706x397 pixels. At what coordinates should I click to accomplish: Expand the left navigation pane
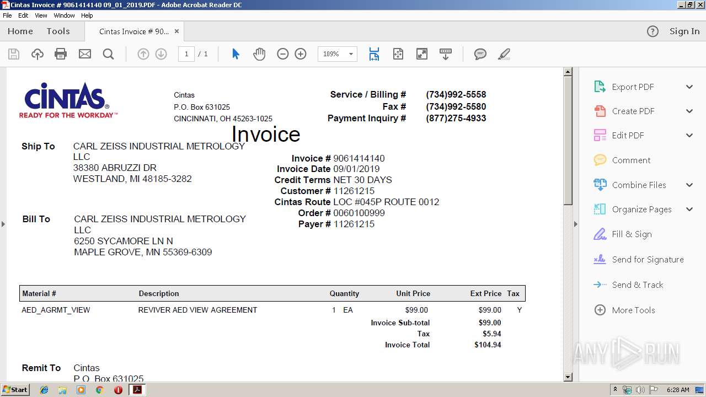point(3,224)
